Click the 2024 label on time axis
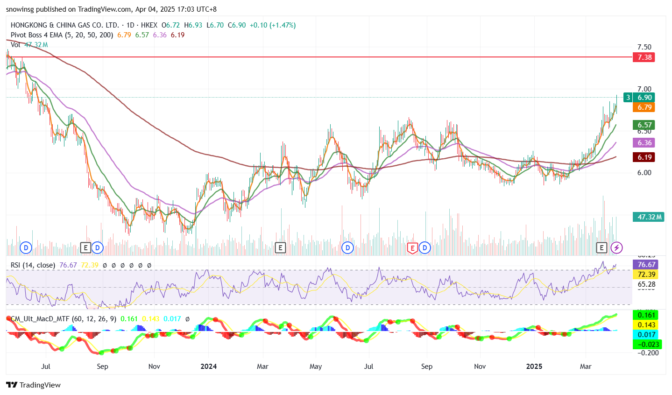 click(x=208, y=367)
